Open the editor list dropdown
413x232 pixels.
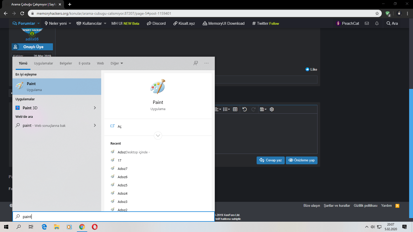[x=226, y=109]
